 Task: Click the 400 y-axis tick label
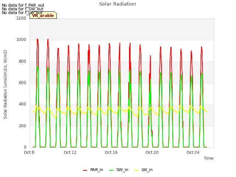click(x=22, y=104)
